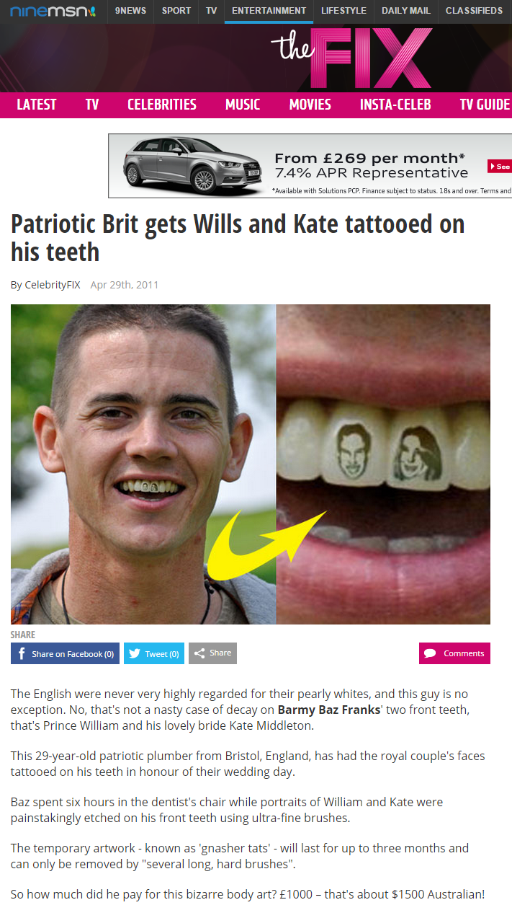This screenshot has width=512, height=918.
Task: Open CLASSIFIEDS in top bar
Action: (474, 11)
